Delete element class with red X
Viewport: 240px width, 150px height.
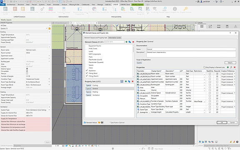133,42
